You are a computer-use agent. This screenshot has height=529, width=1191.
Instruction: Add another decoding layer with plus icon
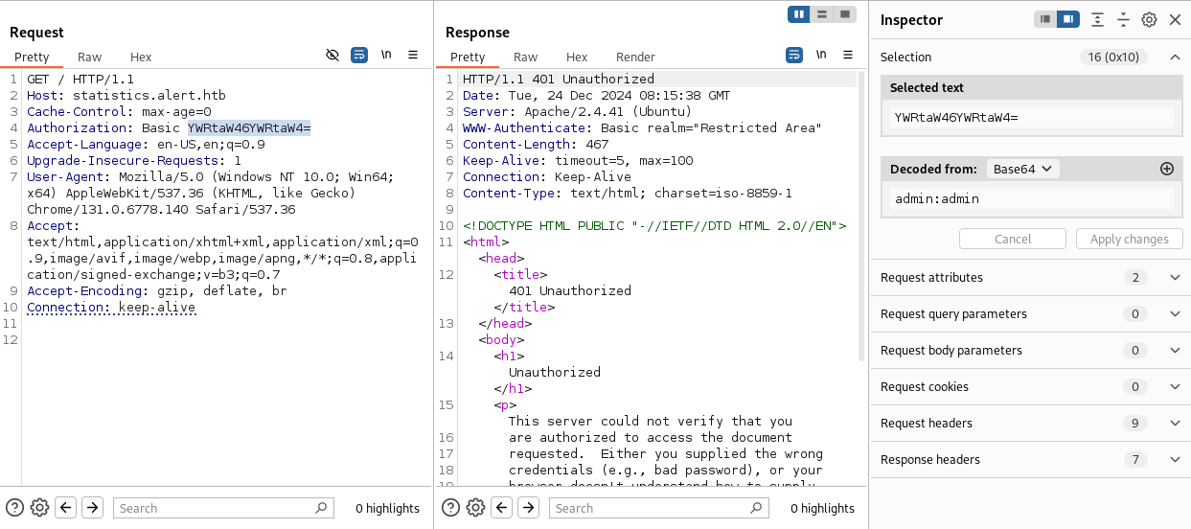[x=1166, y=169]
